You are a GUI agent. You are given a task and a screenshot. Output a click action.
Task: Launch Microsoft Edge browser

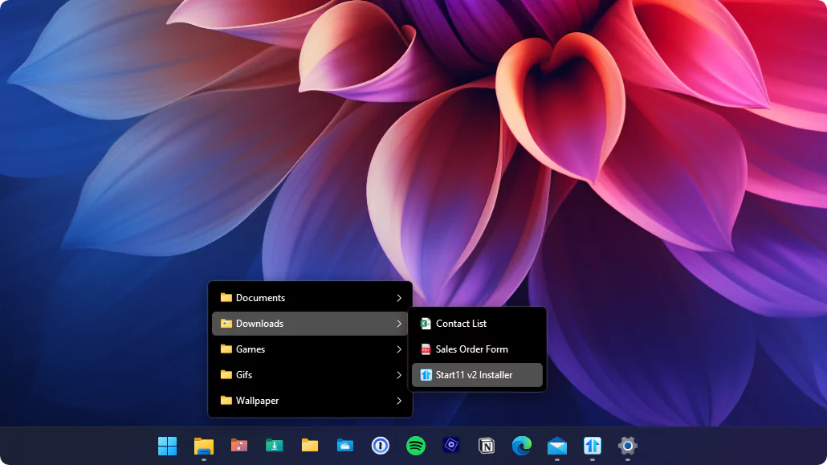click(x=521, y=446)
